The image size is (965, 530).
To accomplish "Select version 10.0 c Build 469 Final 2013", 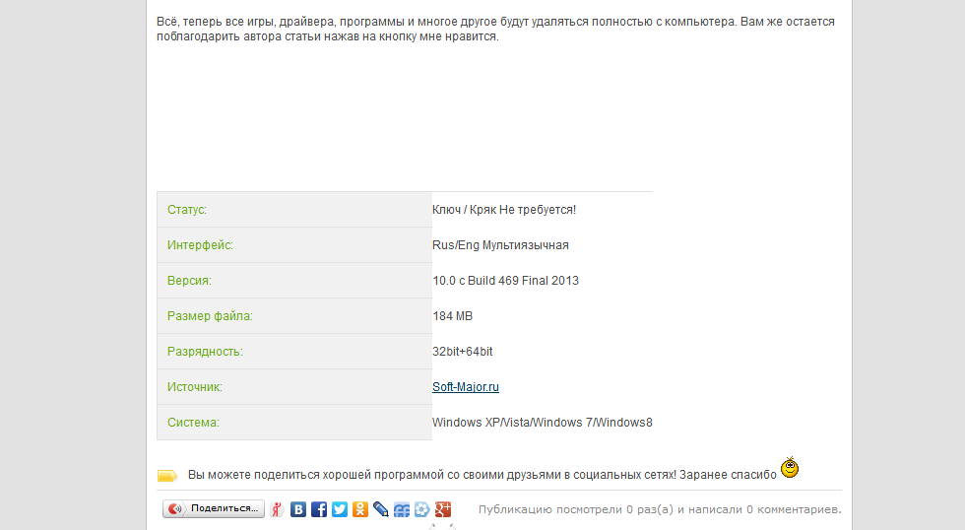I will [x=505, y=281].
